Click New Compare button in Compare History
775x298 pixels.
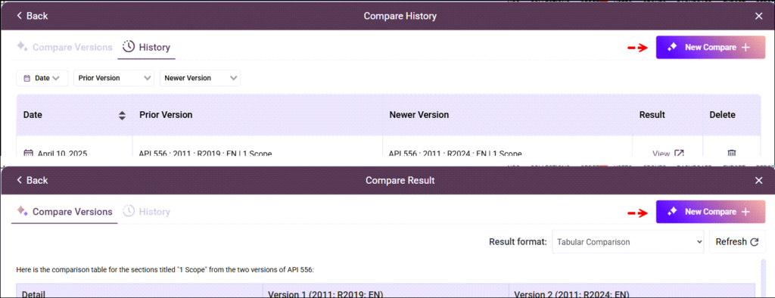click(710, 48)
